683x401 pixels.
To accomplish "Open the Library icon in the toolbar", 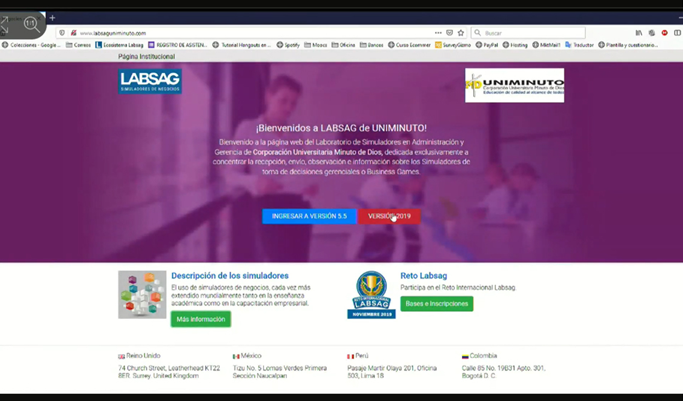I will coord(639,33).
